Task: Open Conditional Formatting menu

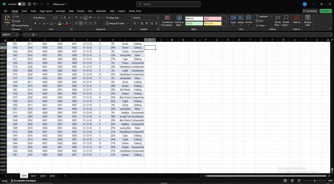Action: [x=167, y=21]
